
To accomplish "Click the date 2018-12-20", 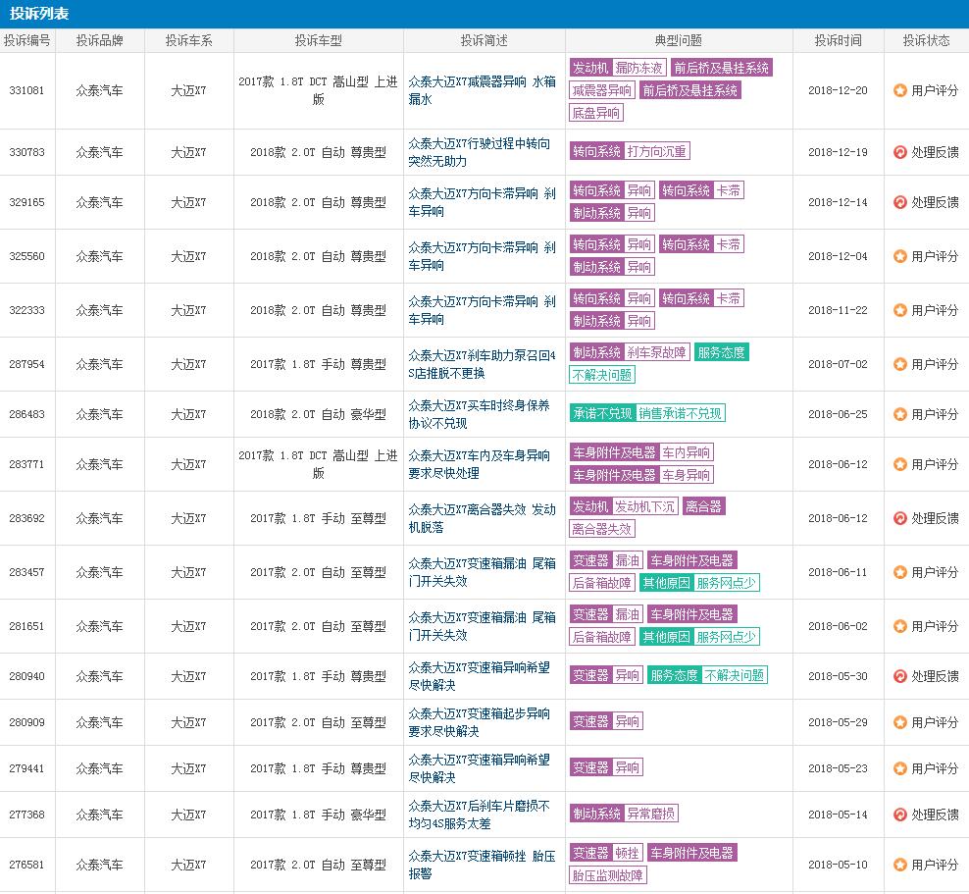I will point(838,90).
